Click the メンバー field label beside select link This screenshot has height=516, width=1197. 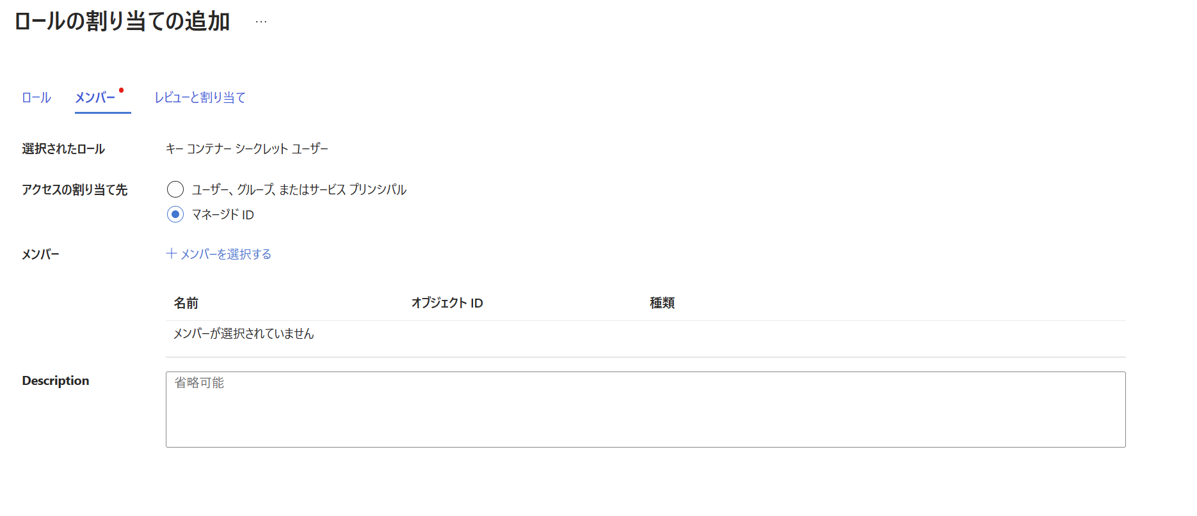pyautogui.click(x=41, y=254)
